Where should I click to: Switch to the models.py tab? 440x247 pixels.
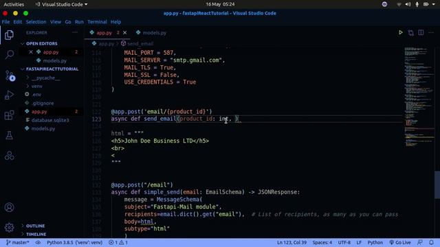click(x=154, y=33)
